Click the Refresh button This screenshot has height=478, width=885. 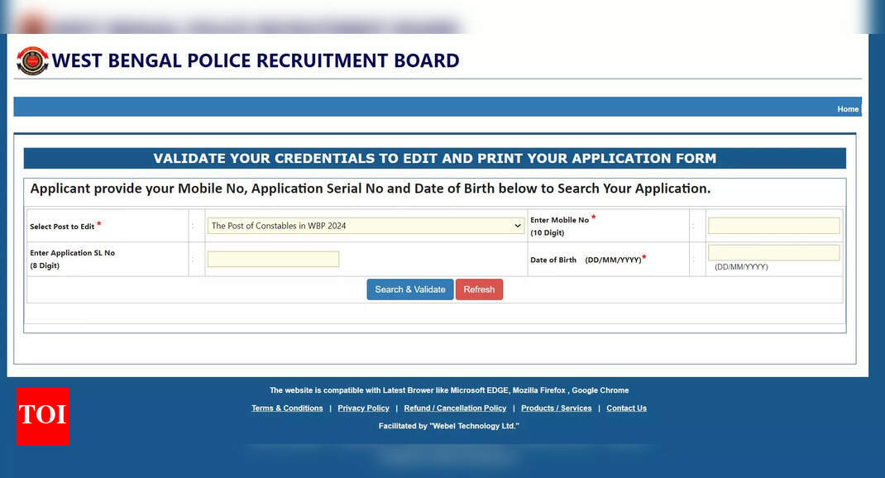click(479, 289)
